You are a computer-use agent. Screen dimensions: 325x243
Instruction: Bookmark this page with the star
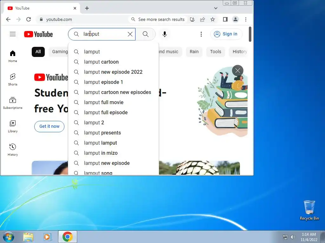(x=212, y=19)
